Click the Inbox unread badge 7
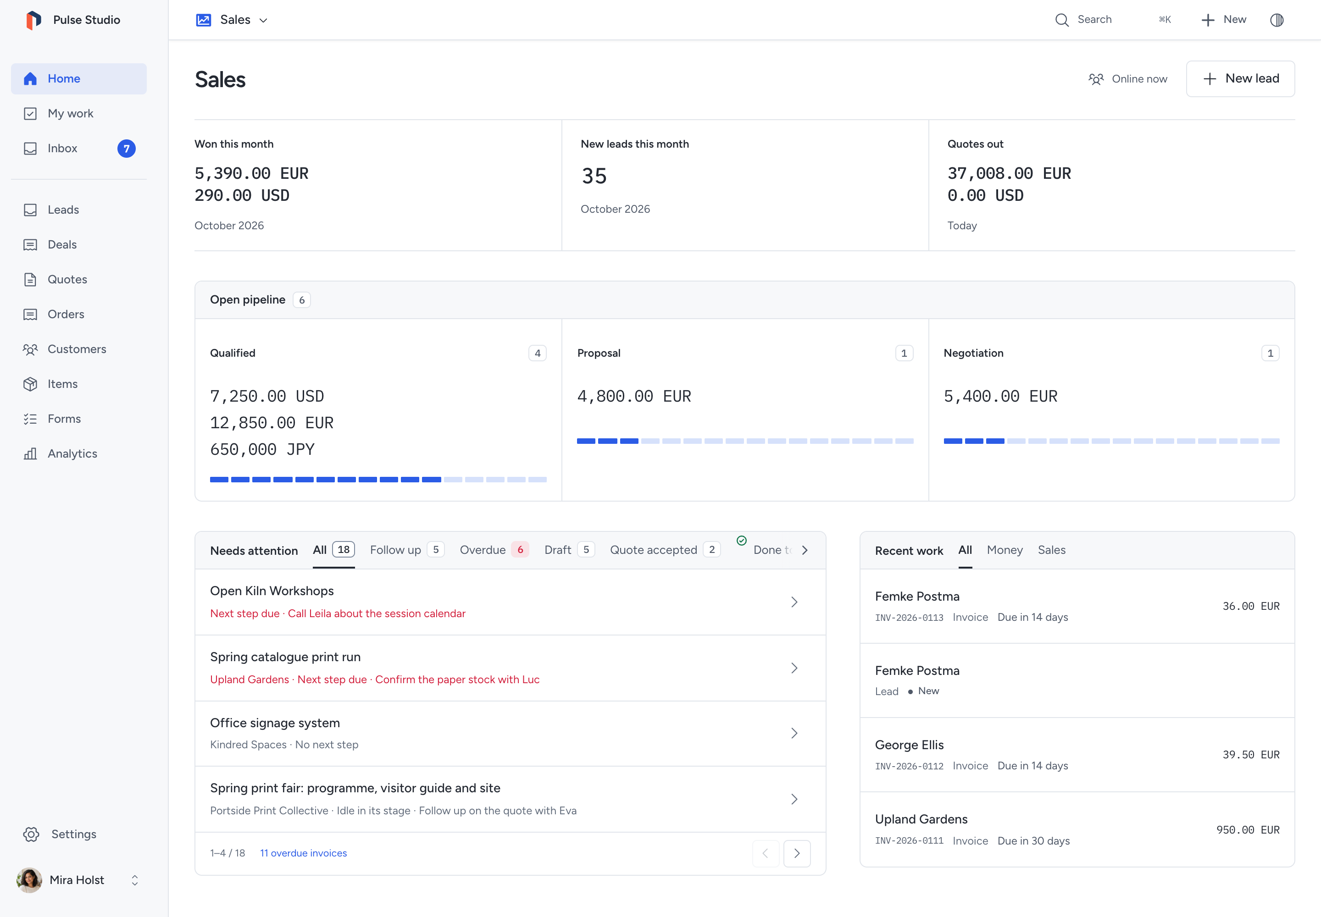 (127, 149)
